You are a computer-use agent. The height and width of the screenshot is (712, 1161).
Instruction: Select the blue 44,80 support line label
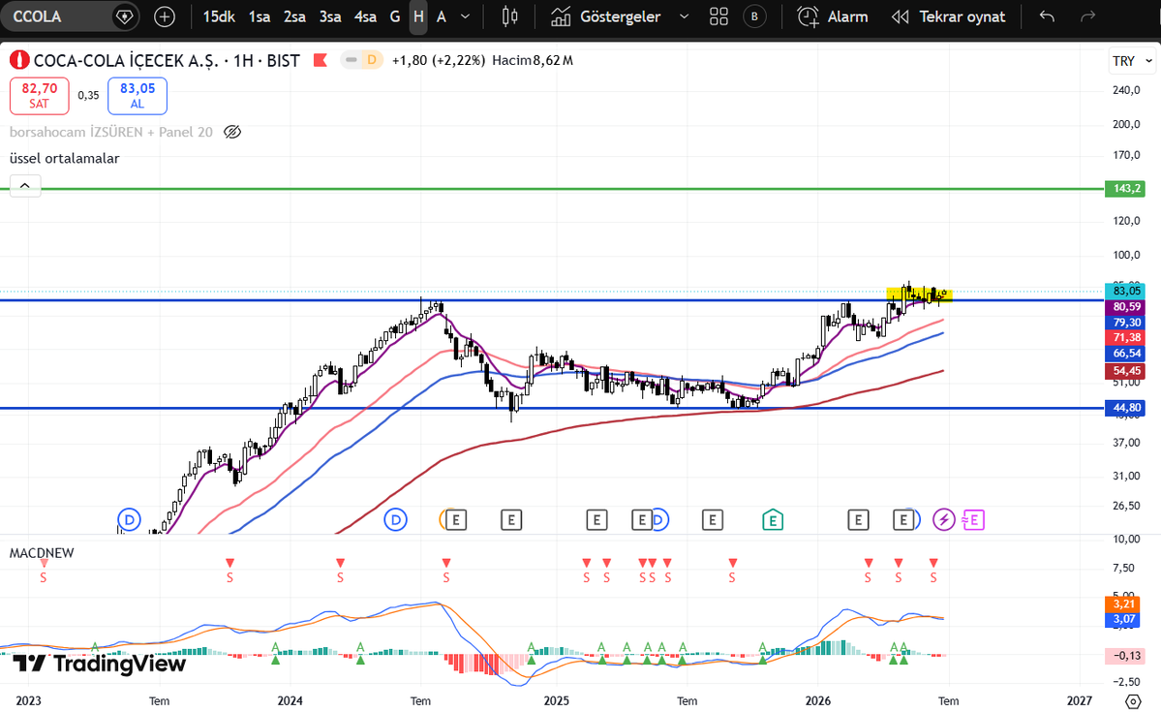1125,408
